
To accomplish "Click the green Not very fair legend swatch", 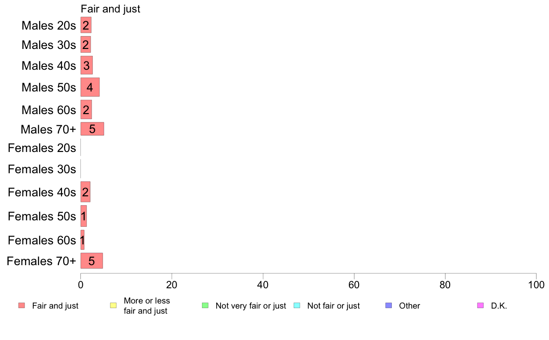I will pyautogui.click(x=205, y=305).
